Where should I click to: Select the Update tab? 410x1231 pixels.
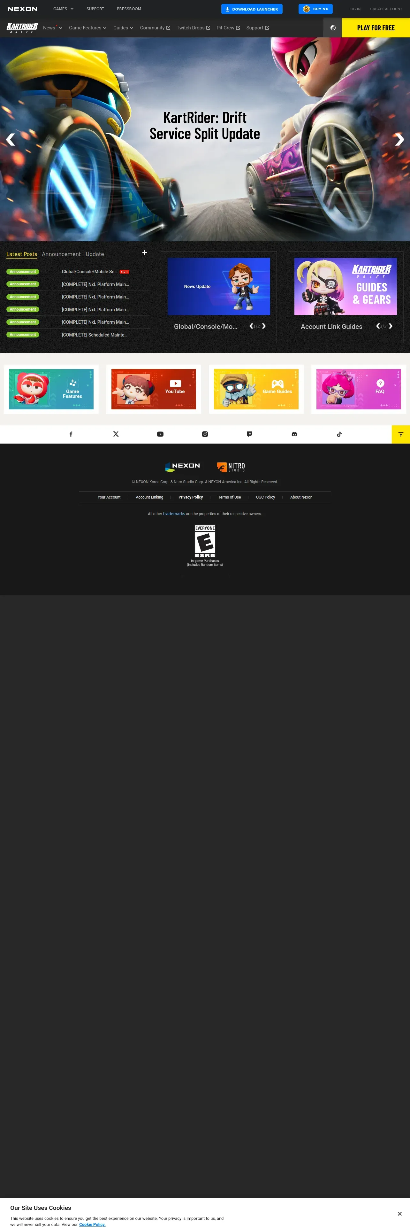point(95,254)
